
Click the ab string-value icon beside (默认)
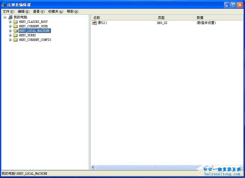click(94, 23)
